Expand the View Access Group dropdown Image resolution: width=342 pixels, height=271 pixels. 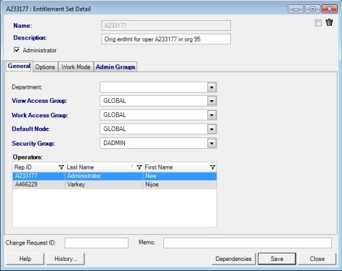click(211, 101)
